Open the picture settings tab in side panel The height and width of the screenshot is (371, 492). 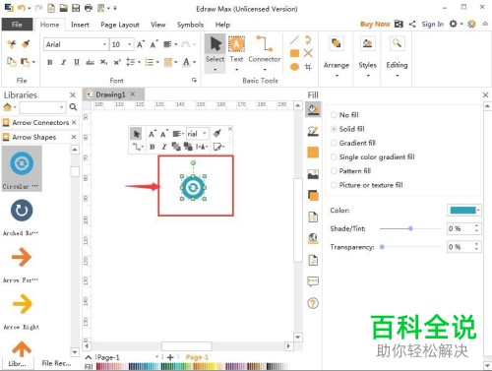pyautogui.click(x=313, y=174)
